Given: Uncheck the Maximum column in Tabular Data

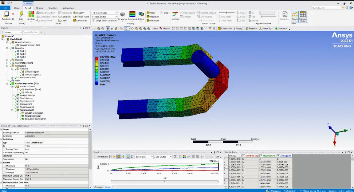Looking at the screenshot, I should coord(261,156).
